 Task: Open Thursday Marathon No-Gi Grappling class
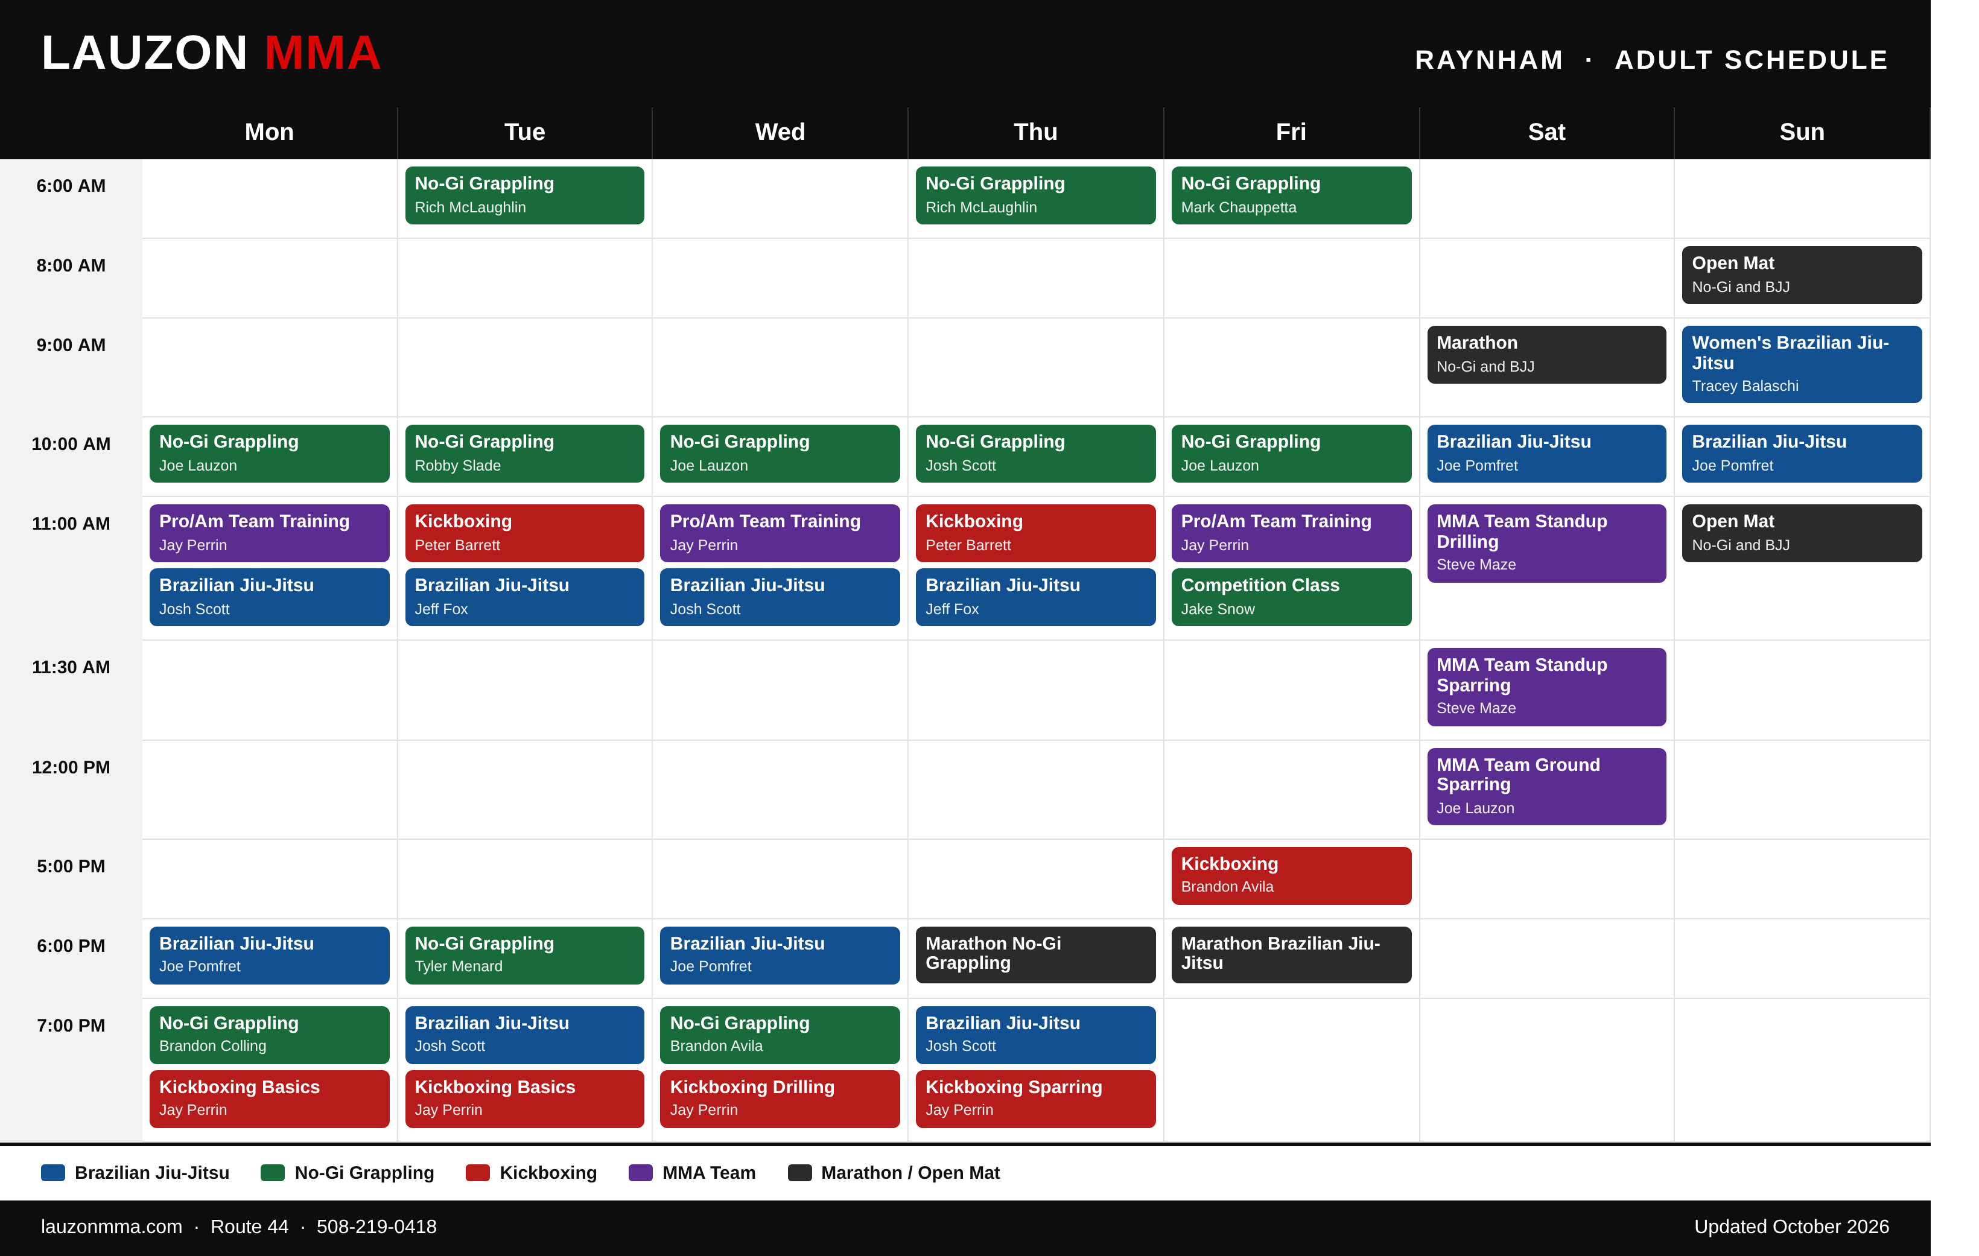point(1035,955)
